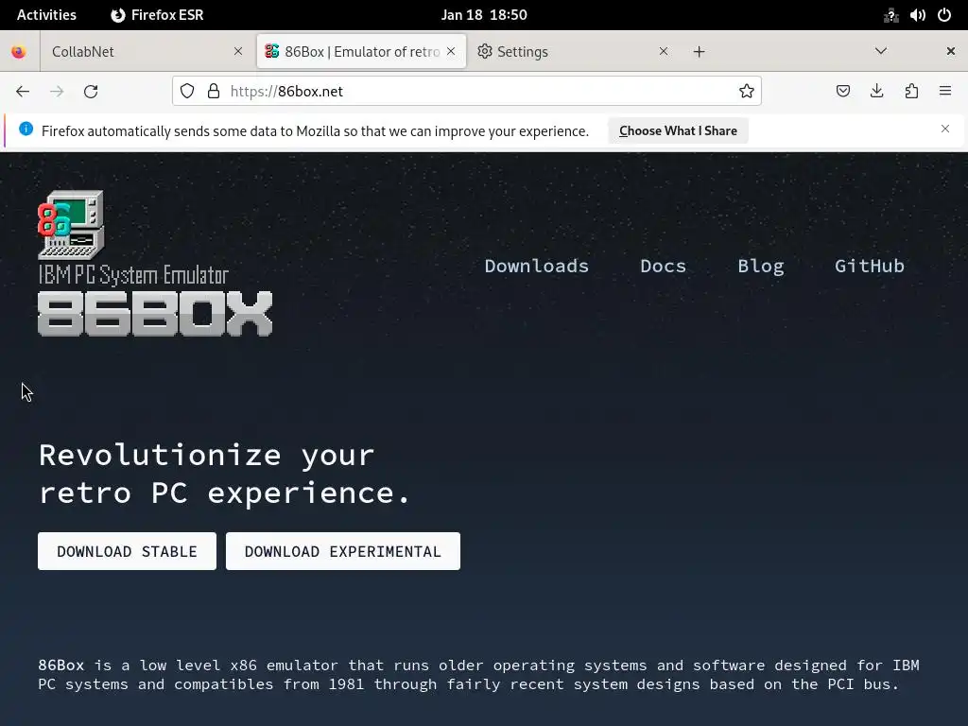Screen dimensions: 968x726
Task: Open a new tab with plus icon
Action: pyautogui.click(x=699, y=52)
